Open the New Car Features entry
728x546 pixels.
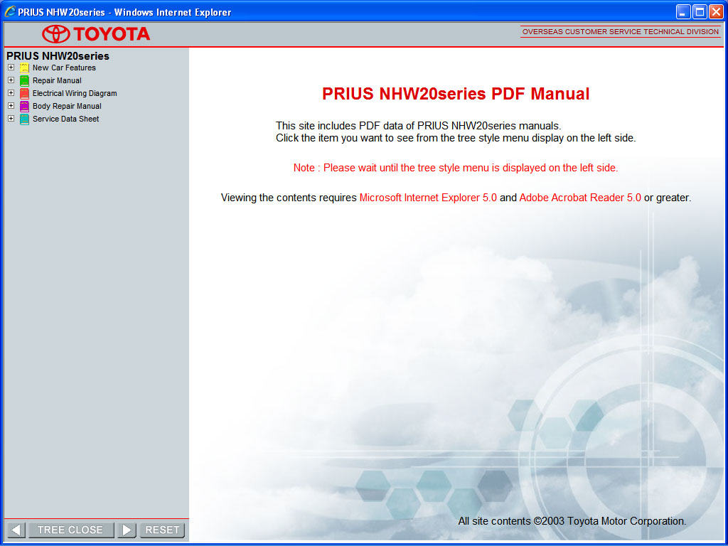coord(64,68)
